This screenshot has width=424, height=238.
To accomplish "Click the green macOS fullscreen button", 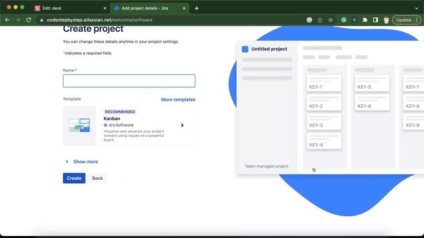I will [x=22, y=7].
